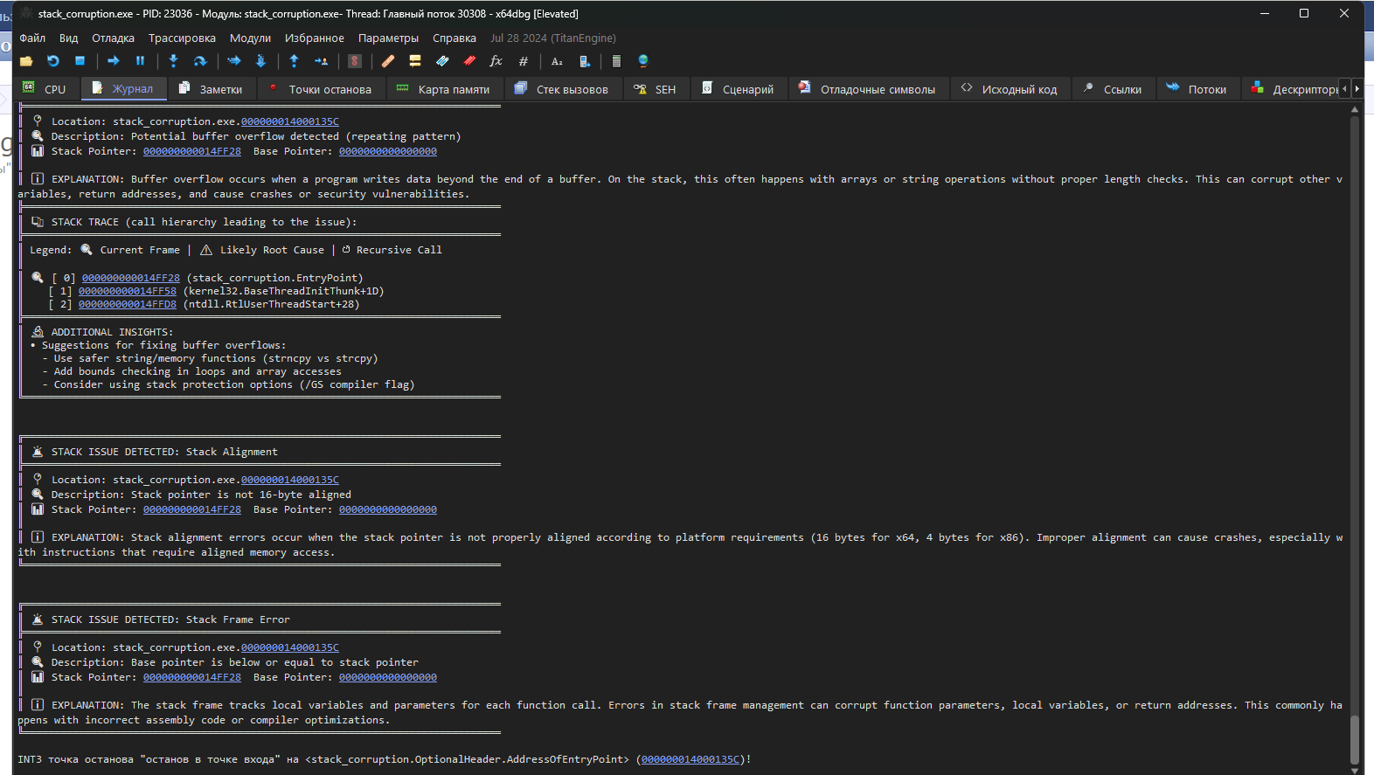Image resolution: width=1374 pixels, height=775 pixels.
Task: Select the Журнал tab
Action: tap(124, 88)
